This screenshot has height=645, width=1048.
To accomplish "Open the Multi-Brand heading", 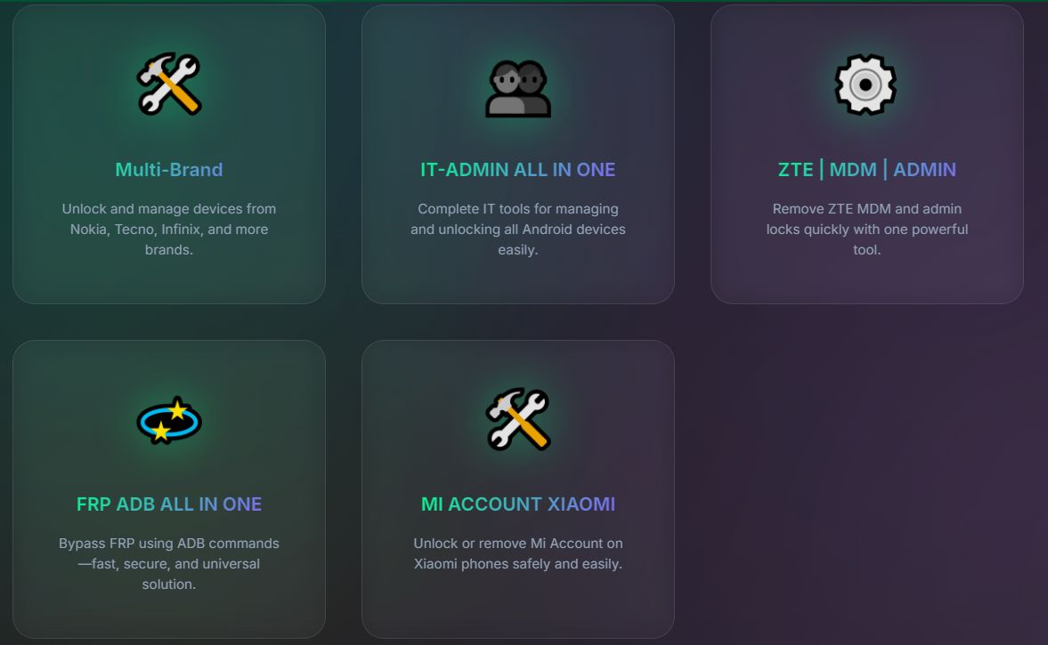I will pos(169,169).
